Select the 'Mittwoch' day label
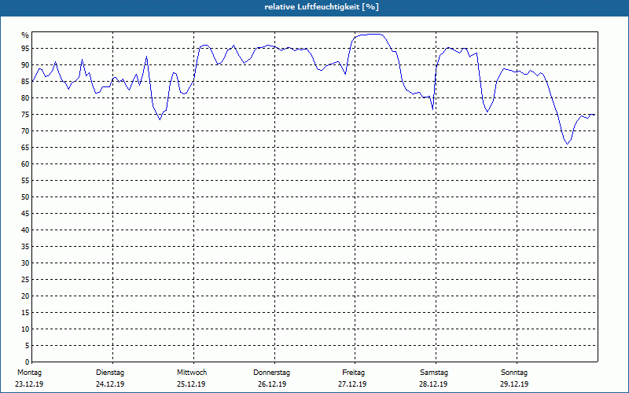Image resolution: width=629 pixels, height=393 pixels. (x=192, y=373)
